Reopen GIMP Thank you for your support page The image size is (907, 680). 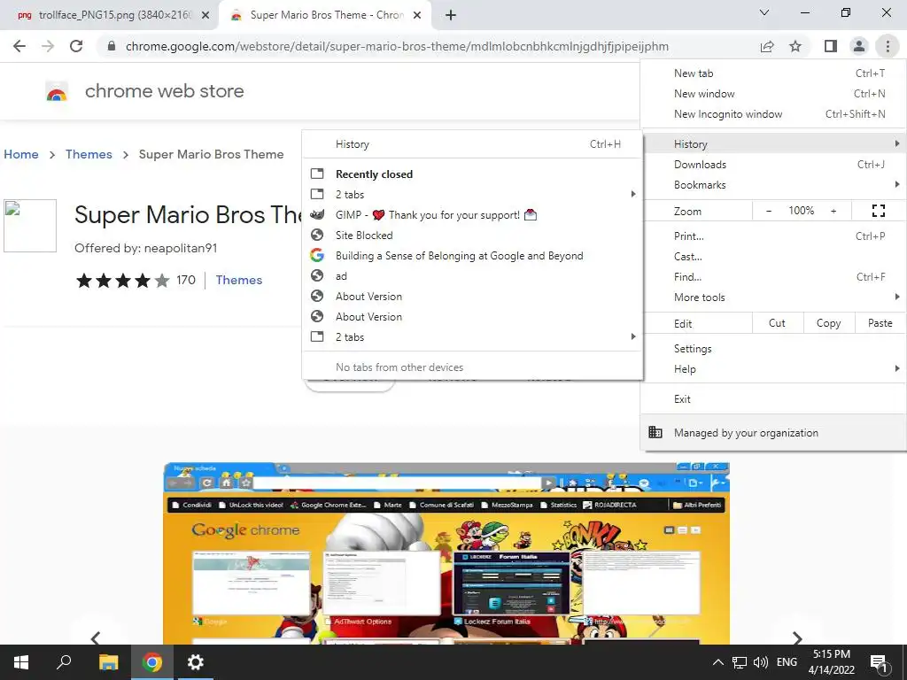click(472, 215)
